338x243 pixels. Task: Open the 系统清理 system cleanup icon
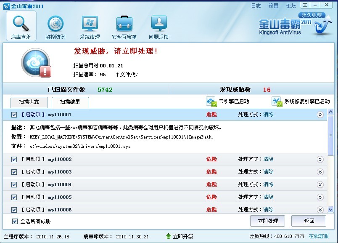point(90,24)
